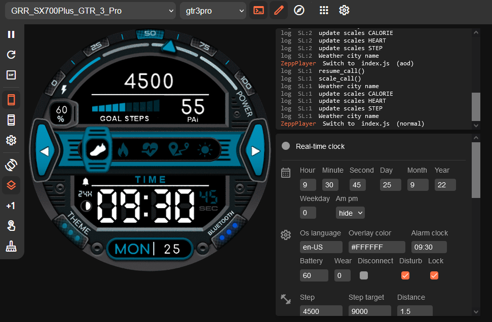Pause the watch face player

coord(11,34)
